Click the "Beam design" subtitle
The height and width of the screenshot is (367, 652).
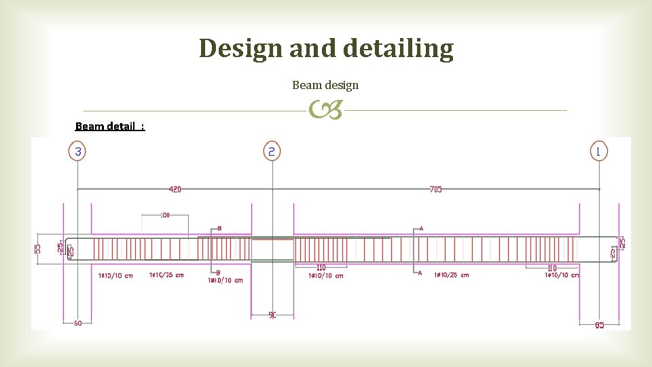[x=325, y=86]
